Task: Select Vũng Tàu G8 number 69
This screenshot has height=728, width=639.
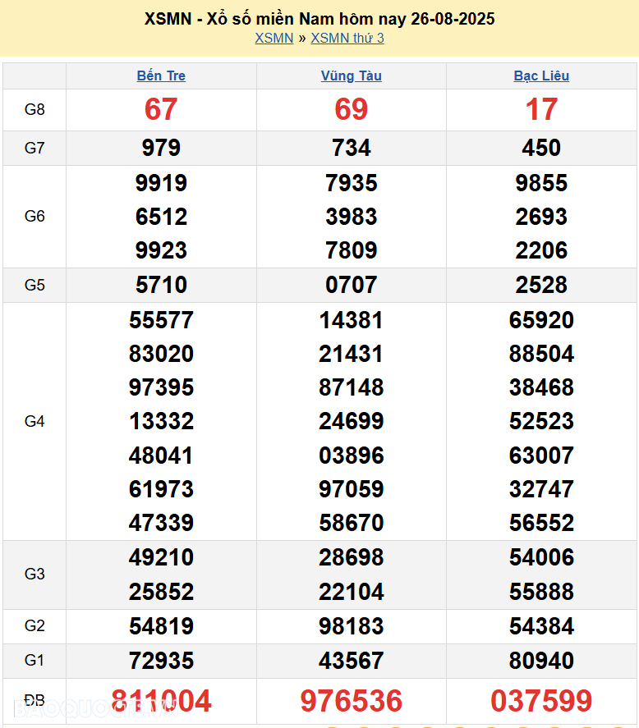Action: [x=351, y=109]
